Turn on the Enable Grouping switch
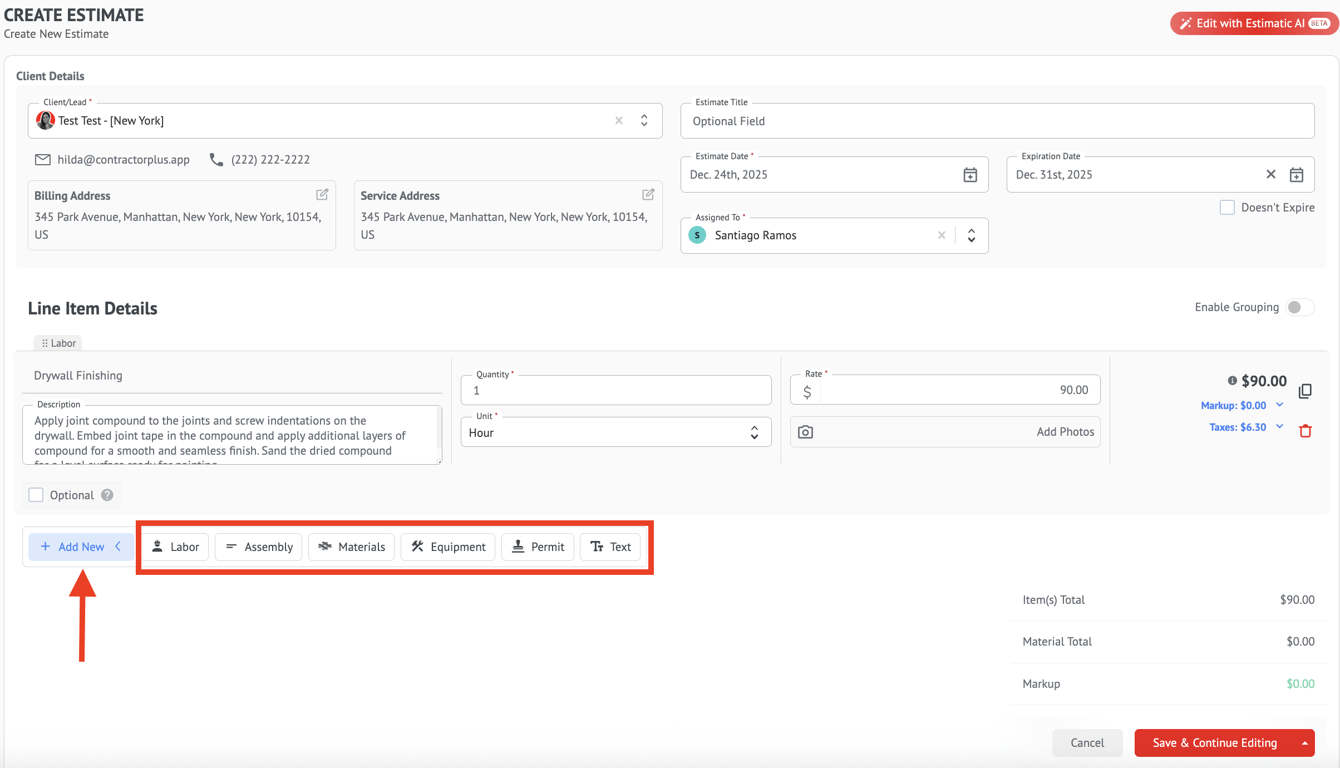This screenshot has width=1340, height=768. pyautogui.click(x=1299, y=307)
